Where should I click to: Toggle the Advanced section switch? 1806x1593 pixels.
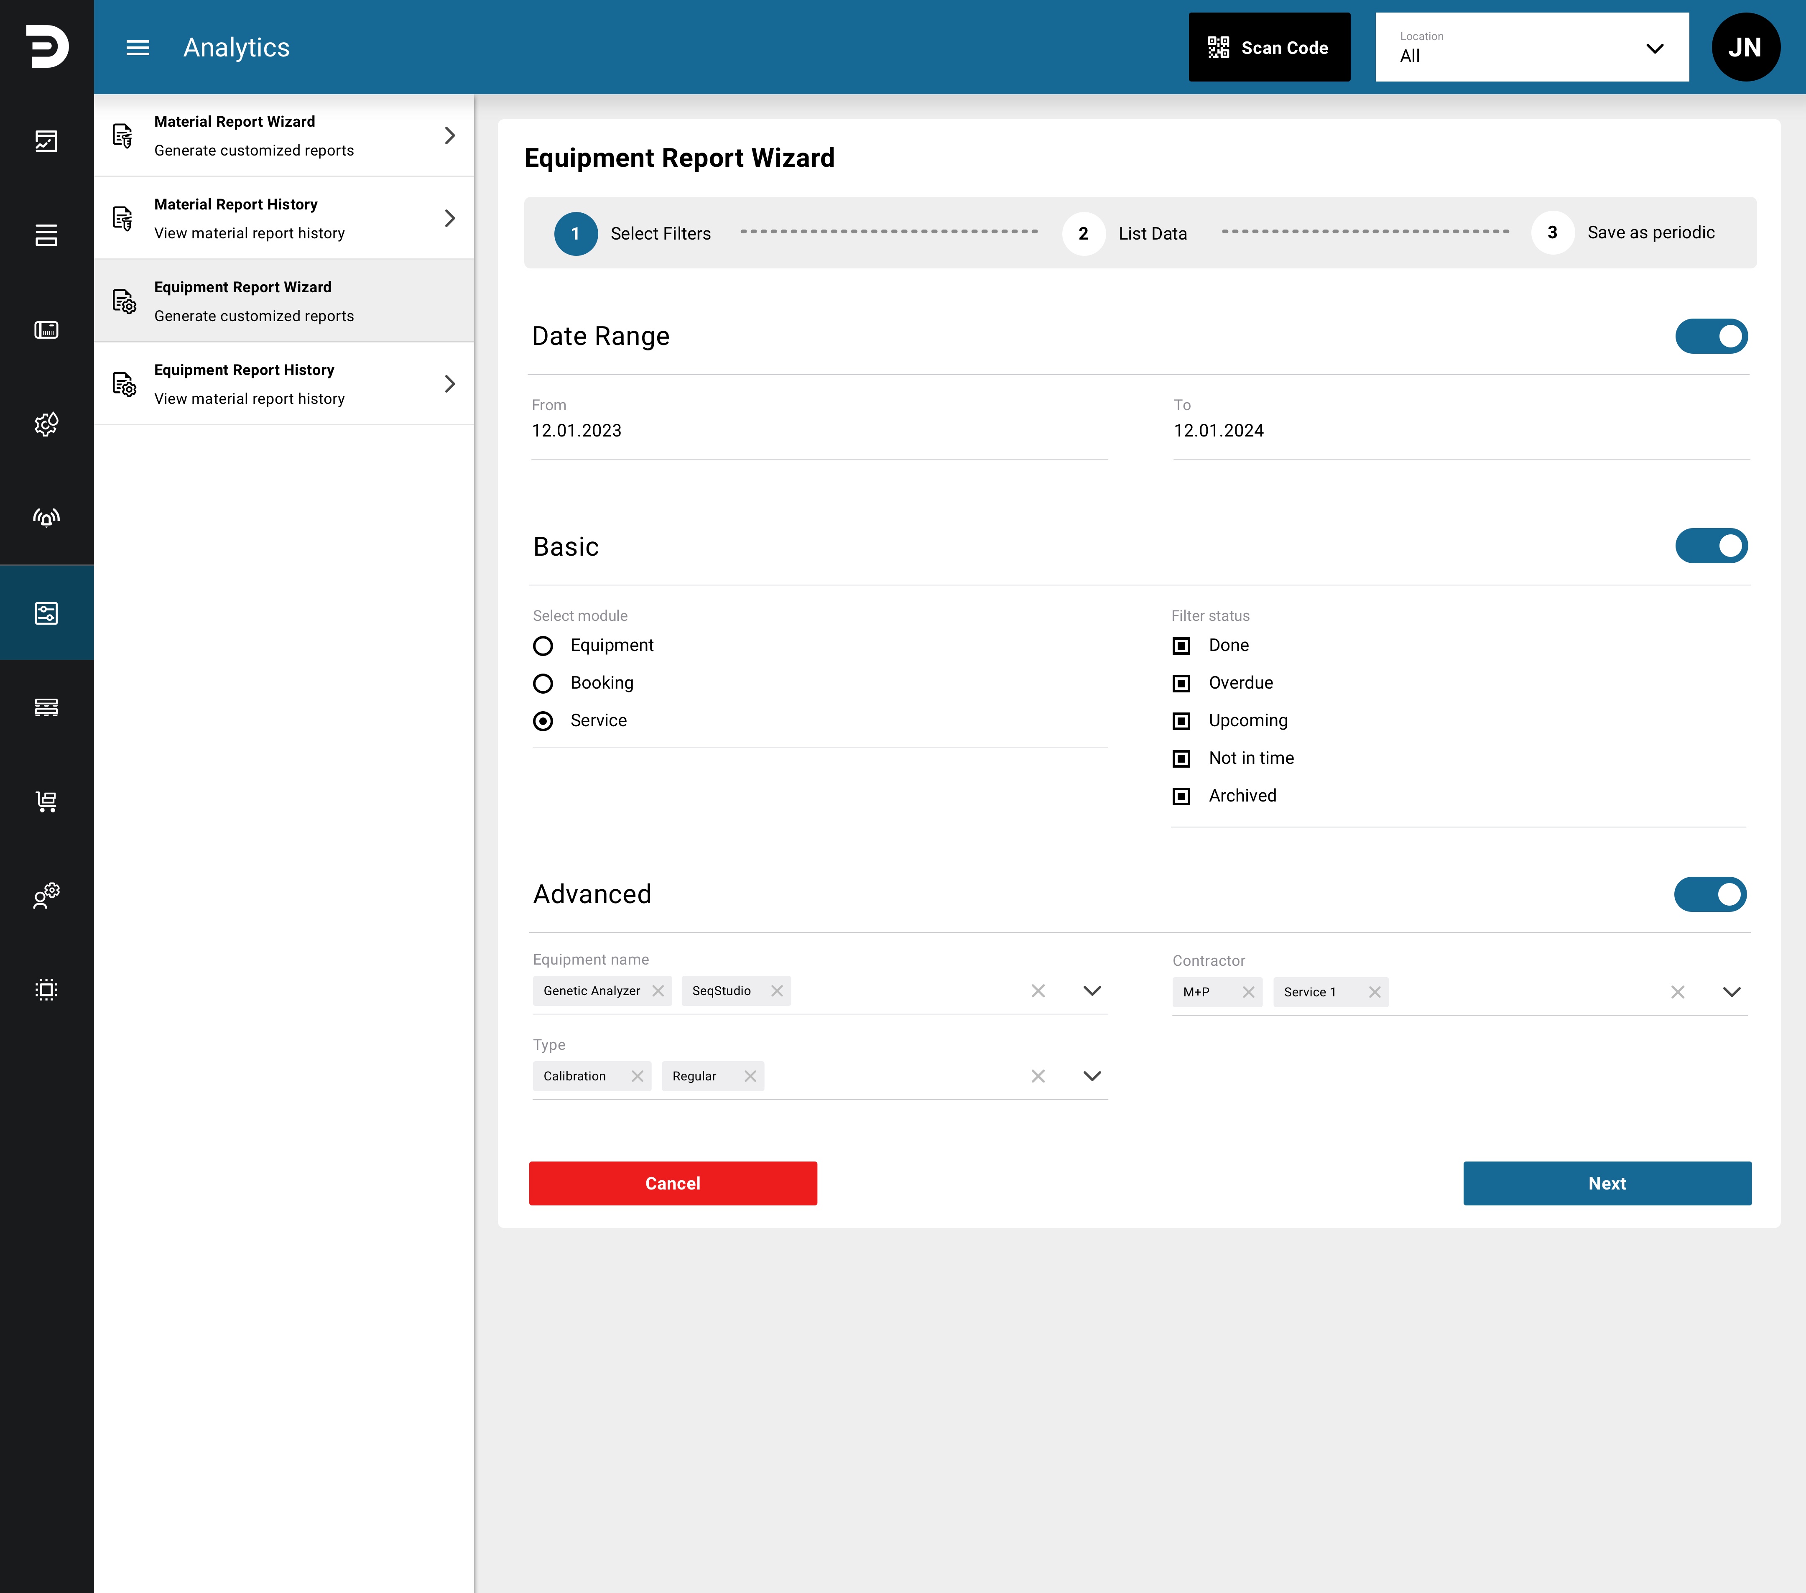point(1711,894)
